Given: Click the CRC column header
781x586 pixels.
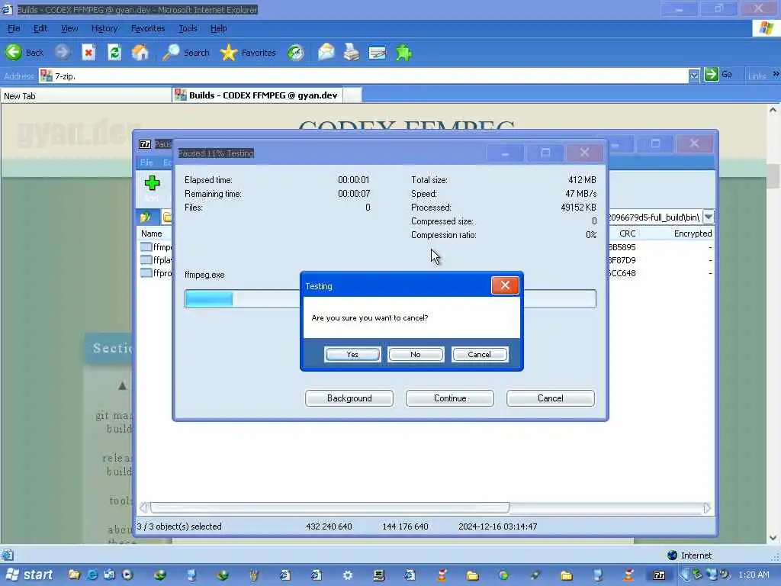Looking at the screenshot, I should (x=627, y=233).
